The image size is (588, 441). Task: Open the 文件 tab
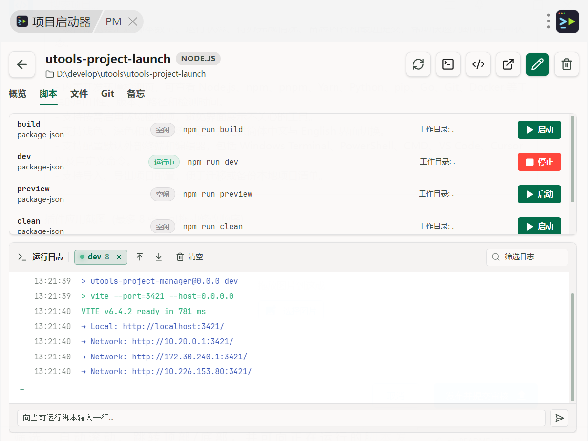coord(79,94)
